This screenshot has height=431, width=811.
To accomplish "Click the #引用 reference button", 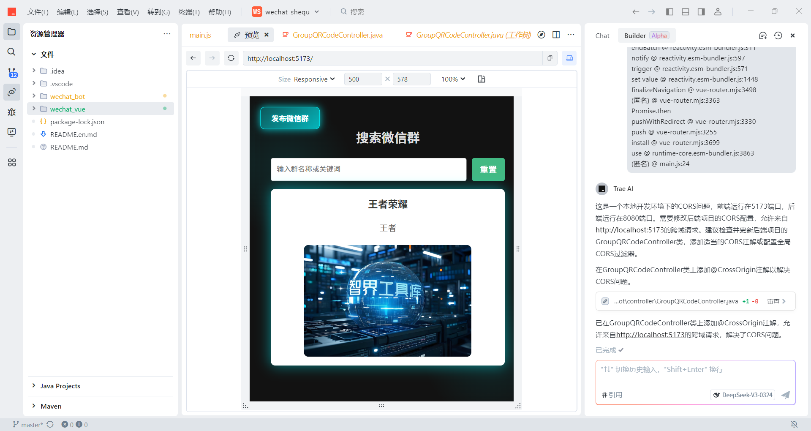I will (612, 395).
